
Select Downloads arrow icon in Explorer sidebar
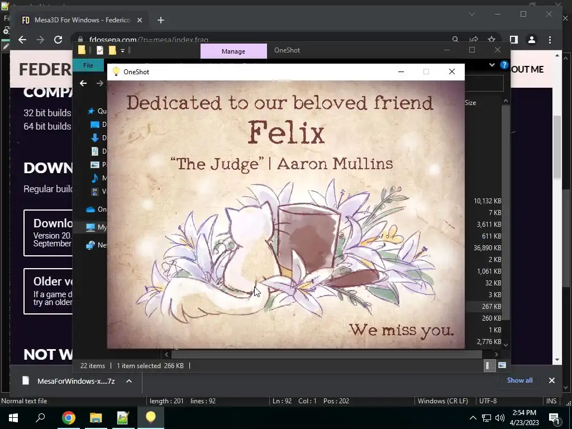(95, 138)
